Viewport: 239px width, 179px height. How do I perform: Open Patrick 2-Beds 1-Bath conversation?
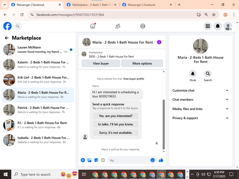point(38,110)
